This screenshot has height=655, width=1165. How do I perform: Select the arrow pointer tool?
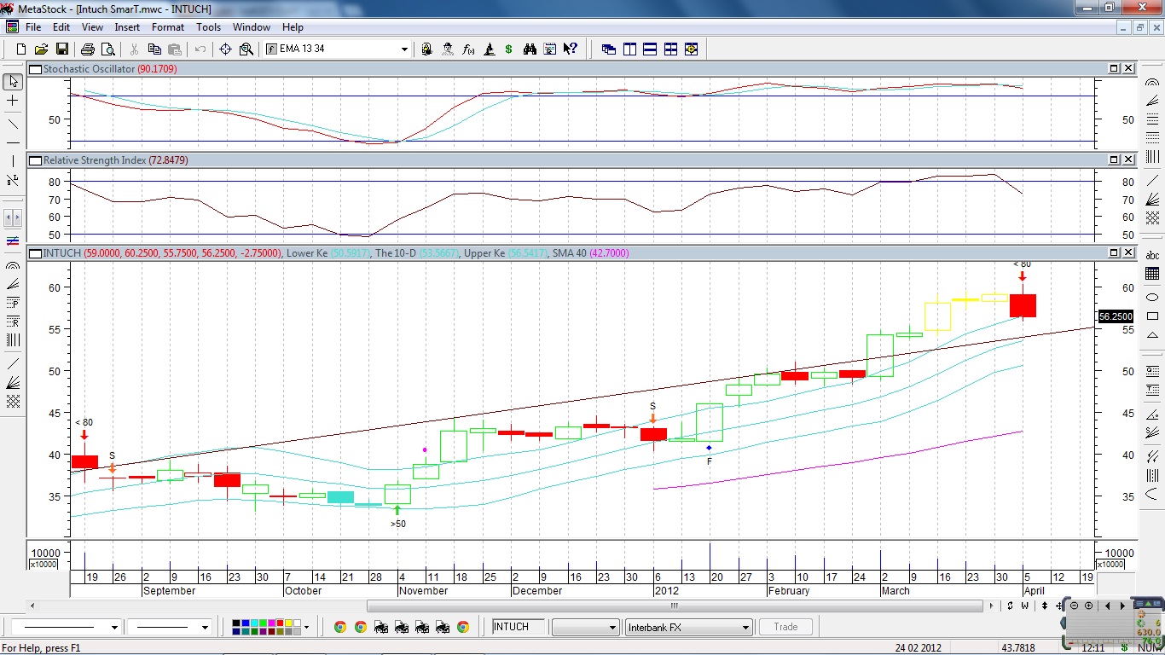tap(13, 82)
